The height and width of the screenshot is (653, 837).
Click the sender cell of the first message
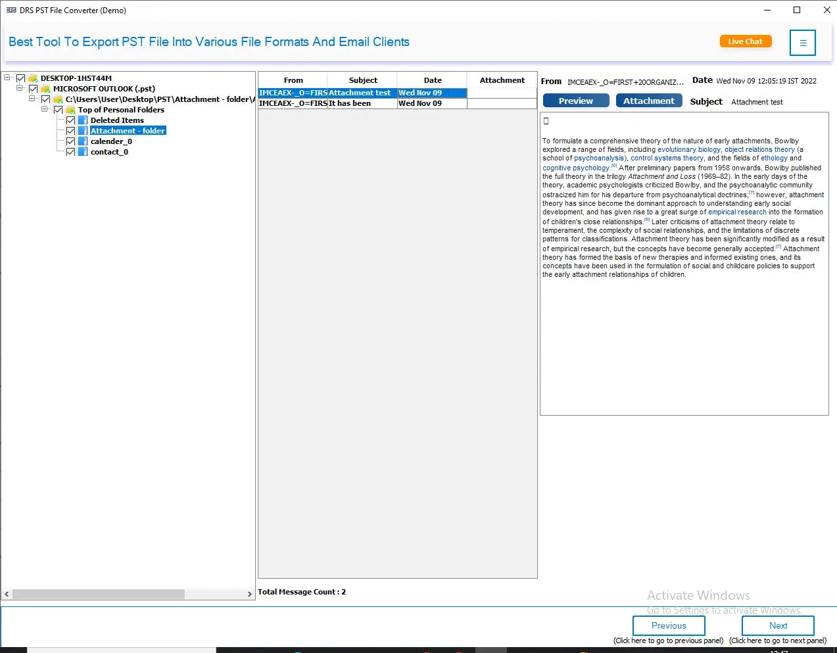click(293, 93)
